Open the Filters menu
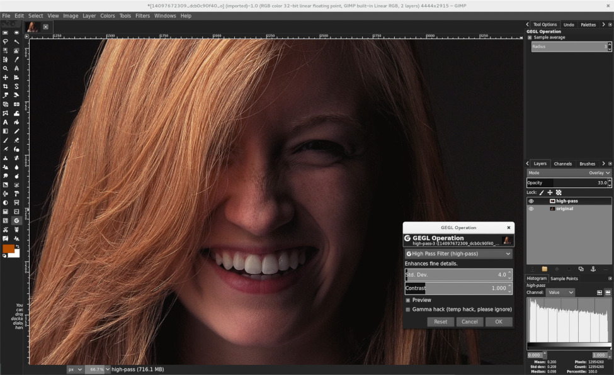Screen dimensions: 614x375 142,16
